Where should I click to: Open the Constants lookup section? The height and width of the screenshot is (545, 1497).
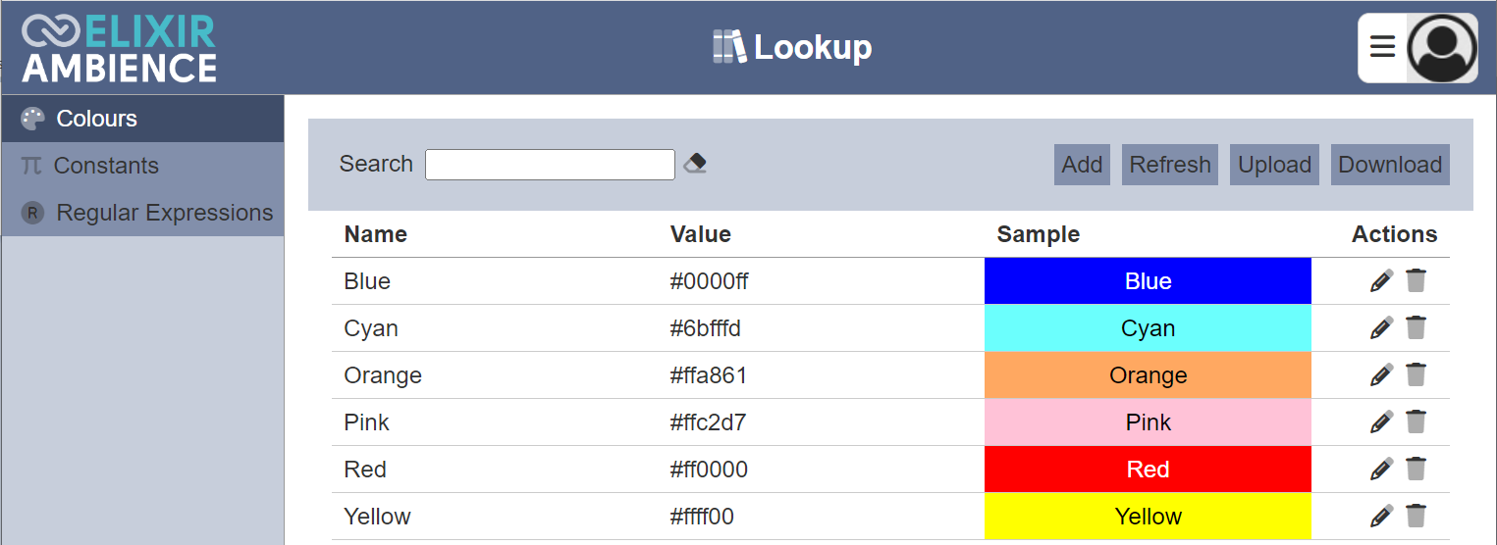(x=105, y=166)
